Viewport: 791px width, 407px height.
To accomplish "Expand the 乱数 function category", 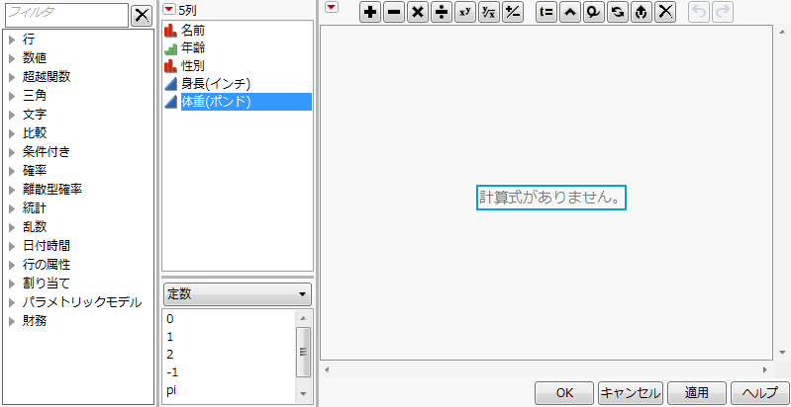I will [13, 227].
